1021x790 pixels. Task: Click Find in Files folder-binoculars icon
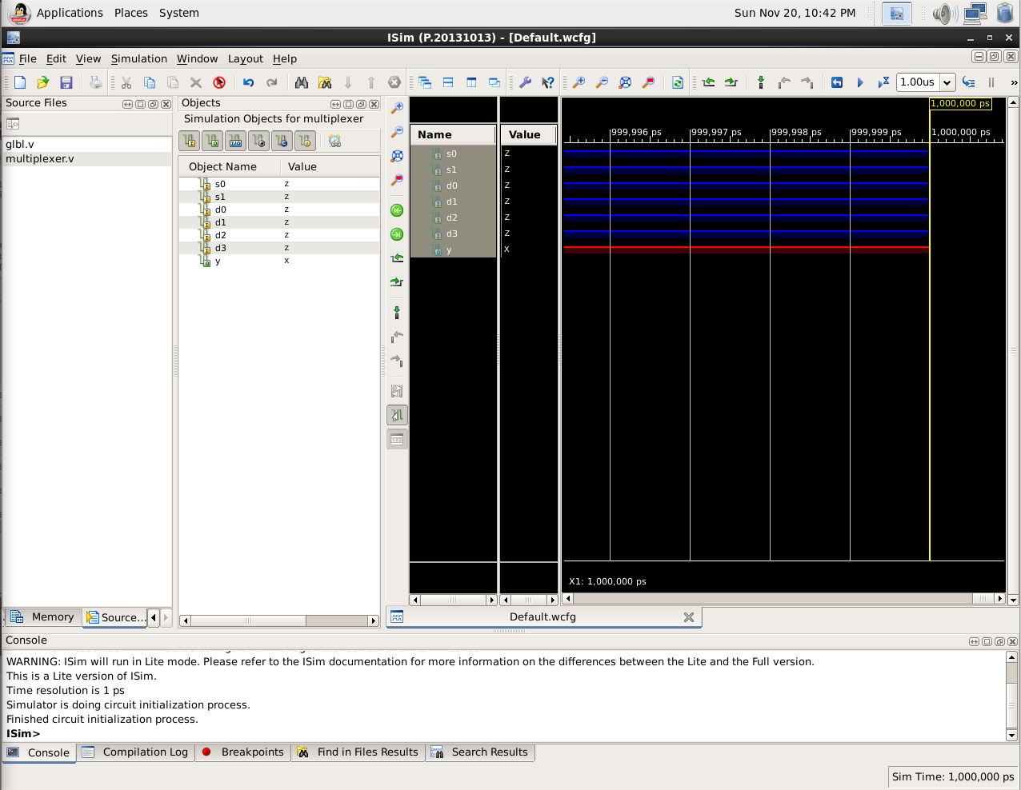tap(325, 82)
